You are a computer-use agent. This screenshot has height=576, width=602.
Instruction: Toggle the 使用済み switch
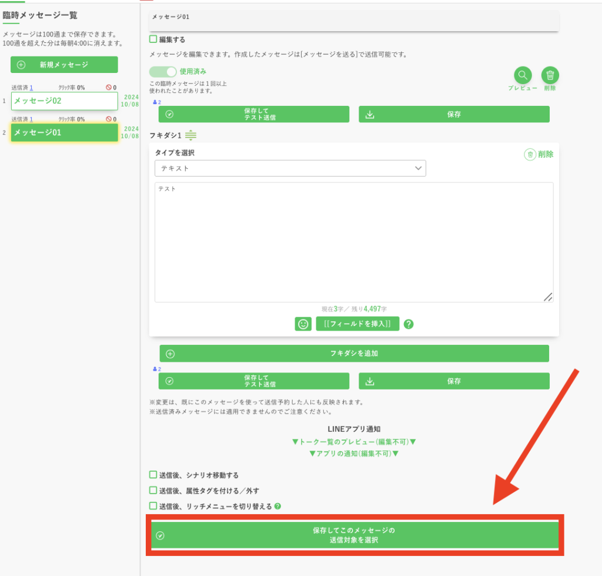pos(163,72)
